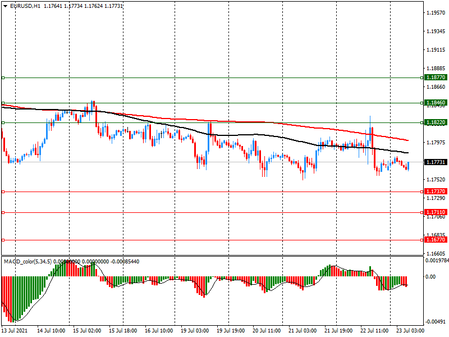
Task: Select the 1.17370 red support price label
Action: coord(436,192)
